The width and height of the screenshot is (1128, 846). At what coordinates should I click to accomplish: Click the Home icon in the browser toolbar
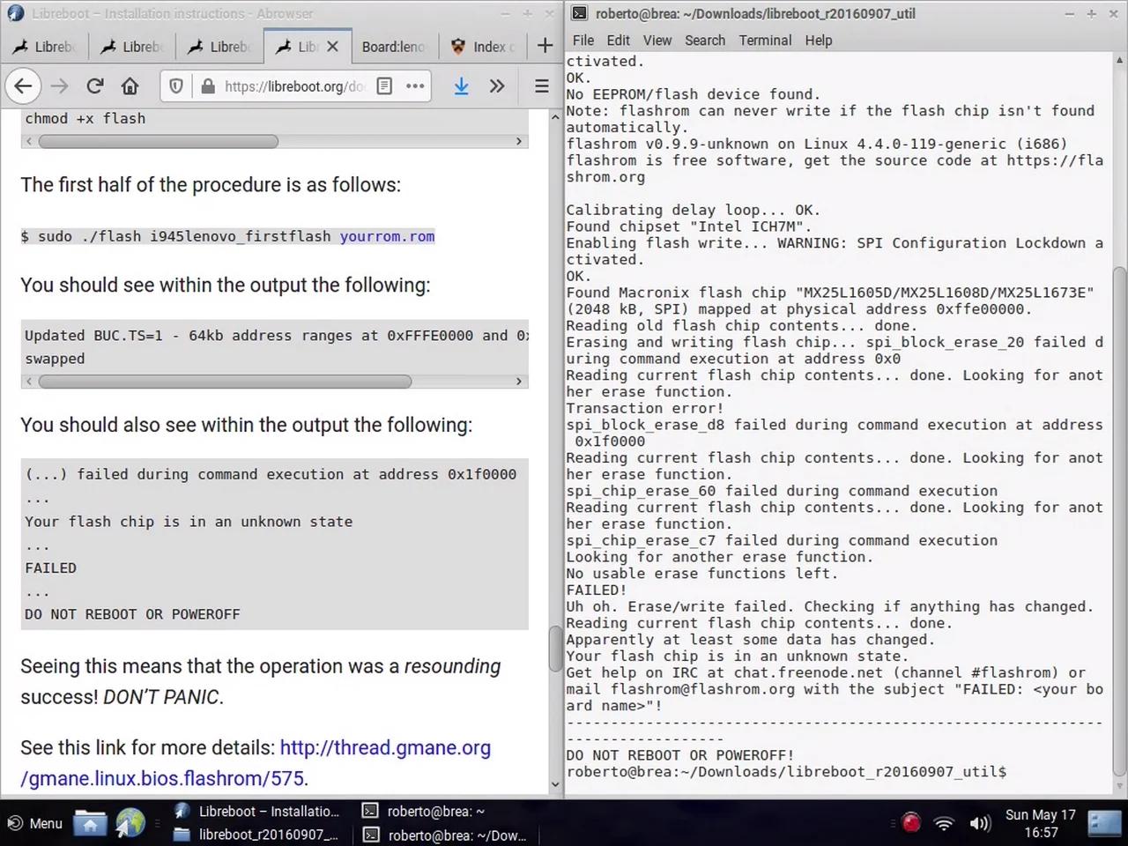click(x=130, y=85)
